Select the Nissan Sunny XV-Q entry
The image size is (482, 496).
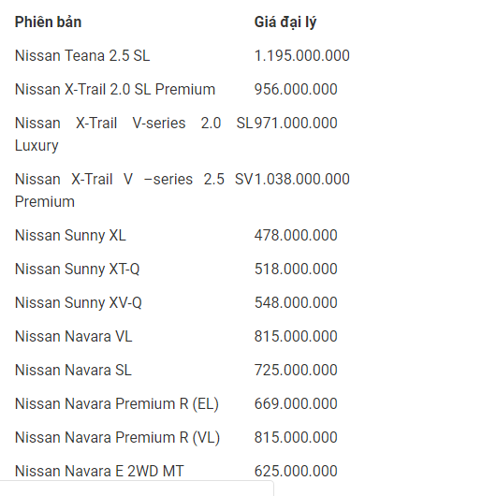pyautogui.click(x=78, y=302)
